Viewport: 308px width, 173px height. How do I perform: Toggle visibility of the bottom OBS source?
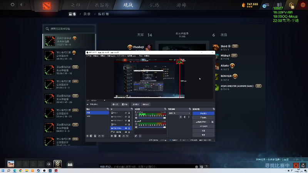[x=126, y=132]
